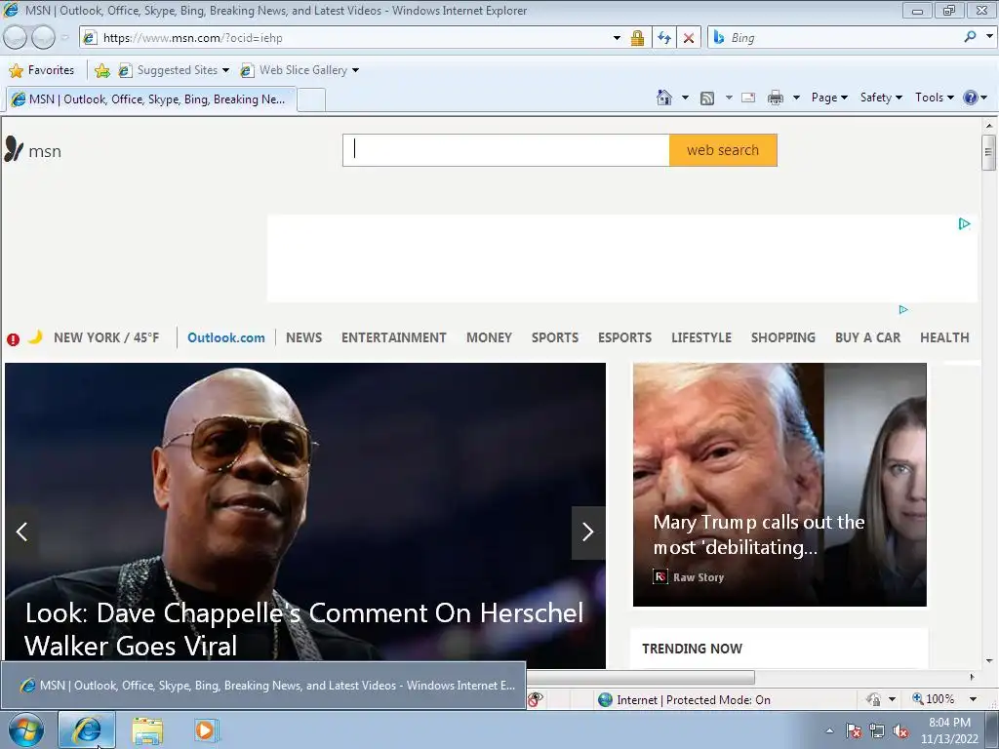999x749 pixels.
Task: Click Internet Explorer taskbar icon
Action: pos(87,729)
